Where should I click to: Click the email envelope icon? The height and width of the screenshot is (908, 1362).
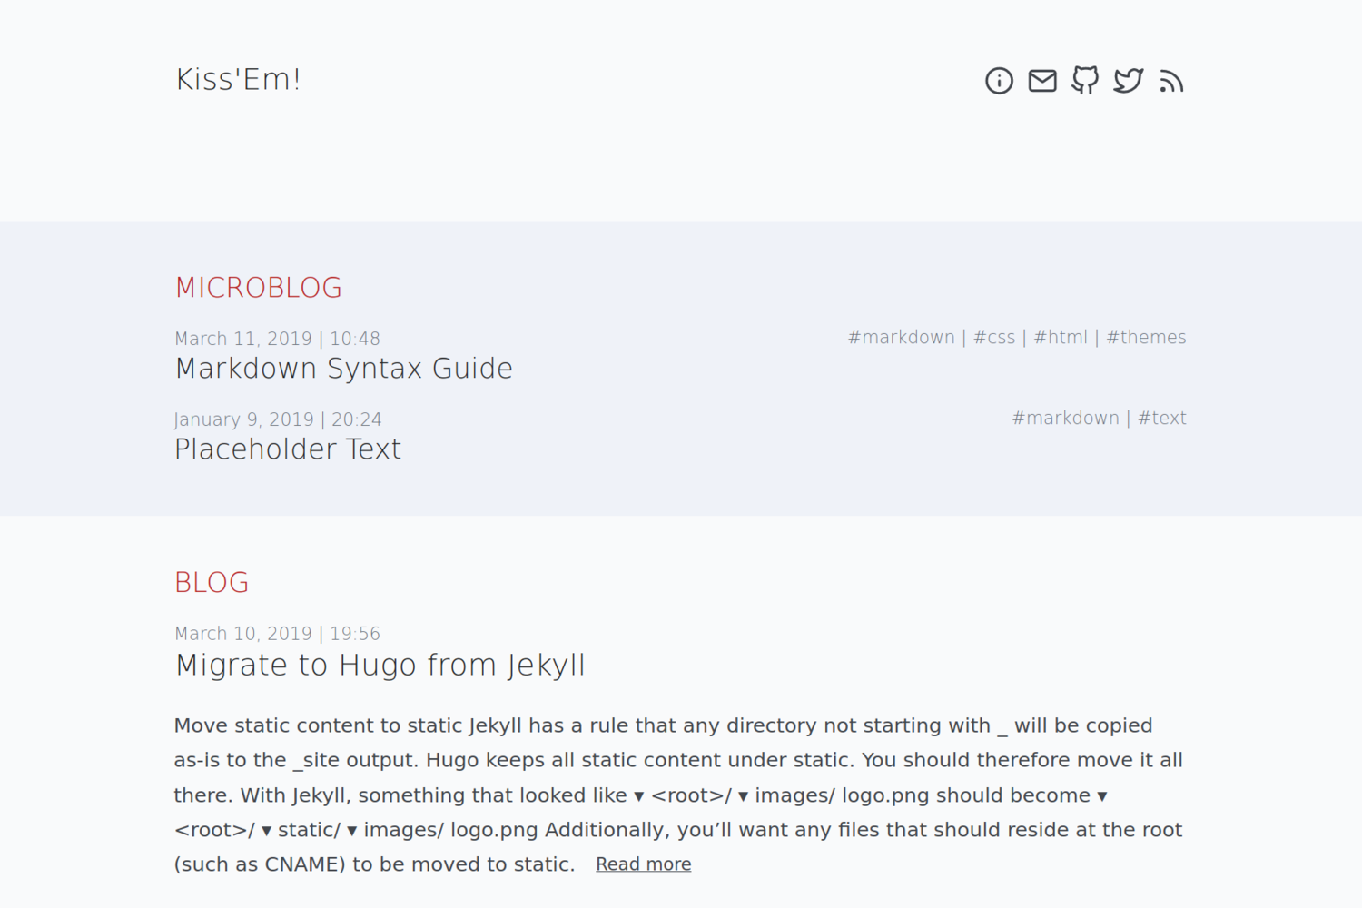coord(1042,81)
